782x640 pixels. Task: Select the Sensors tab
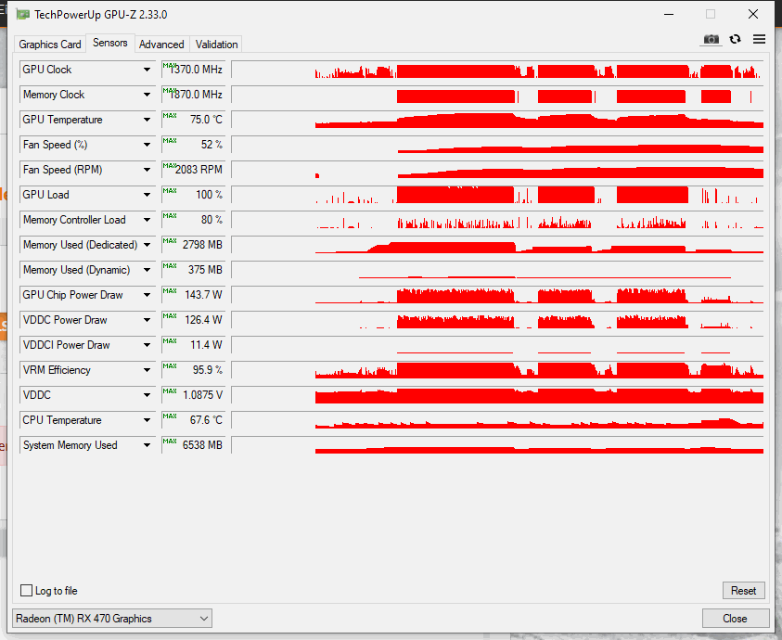[110, 43]
